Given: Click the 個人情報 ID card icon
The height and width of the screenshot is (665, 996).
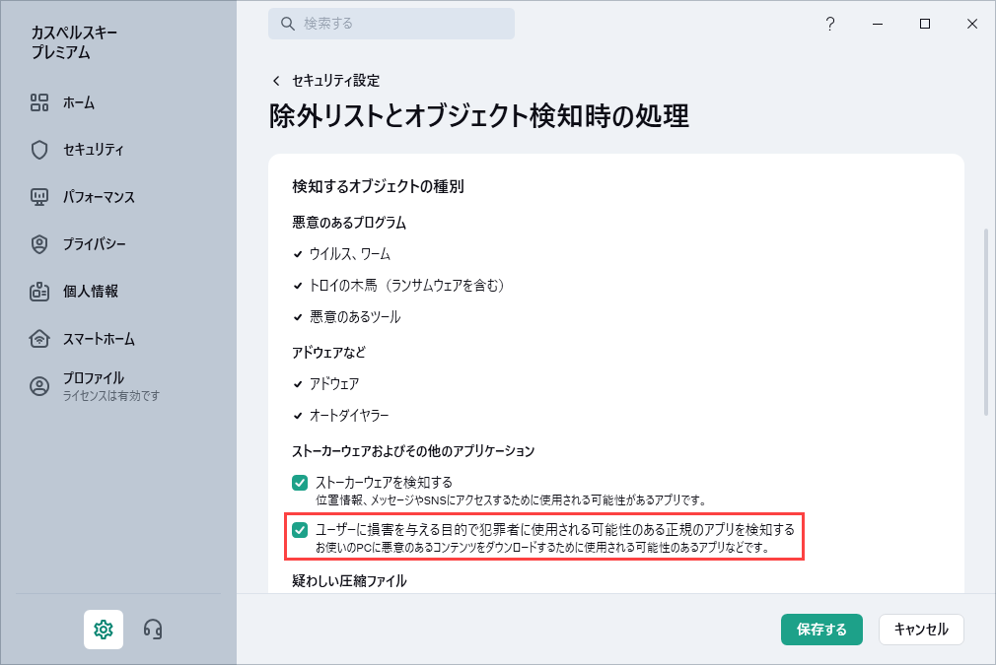Looking at the screenshot, I should 39,292.
